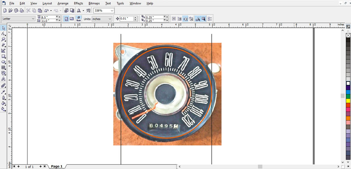The width and height of the screenshot is (351, 169).
Task: Click the horizontal scrollbar thumb
Action: point(260,167)
